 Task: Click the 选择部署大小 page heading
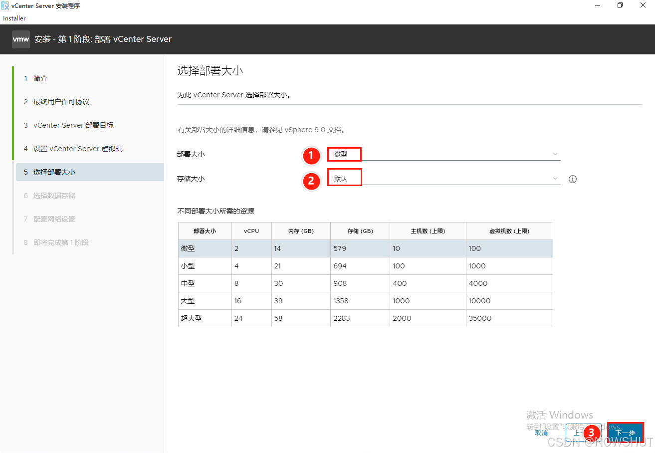pos(210,70)
